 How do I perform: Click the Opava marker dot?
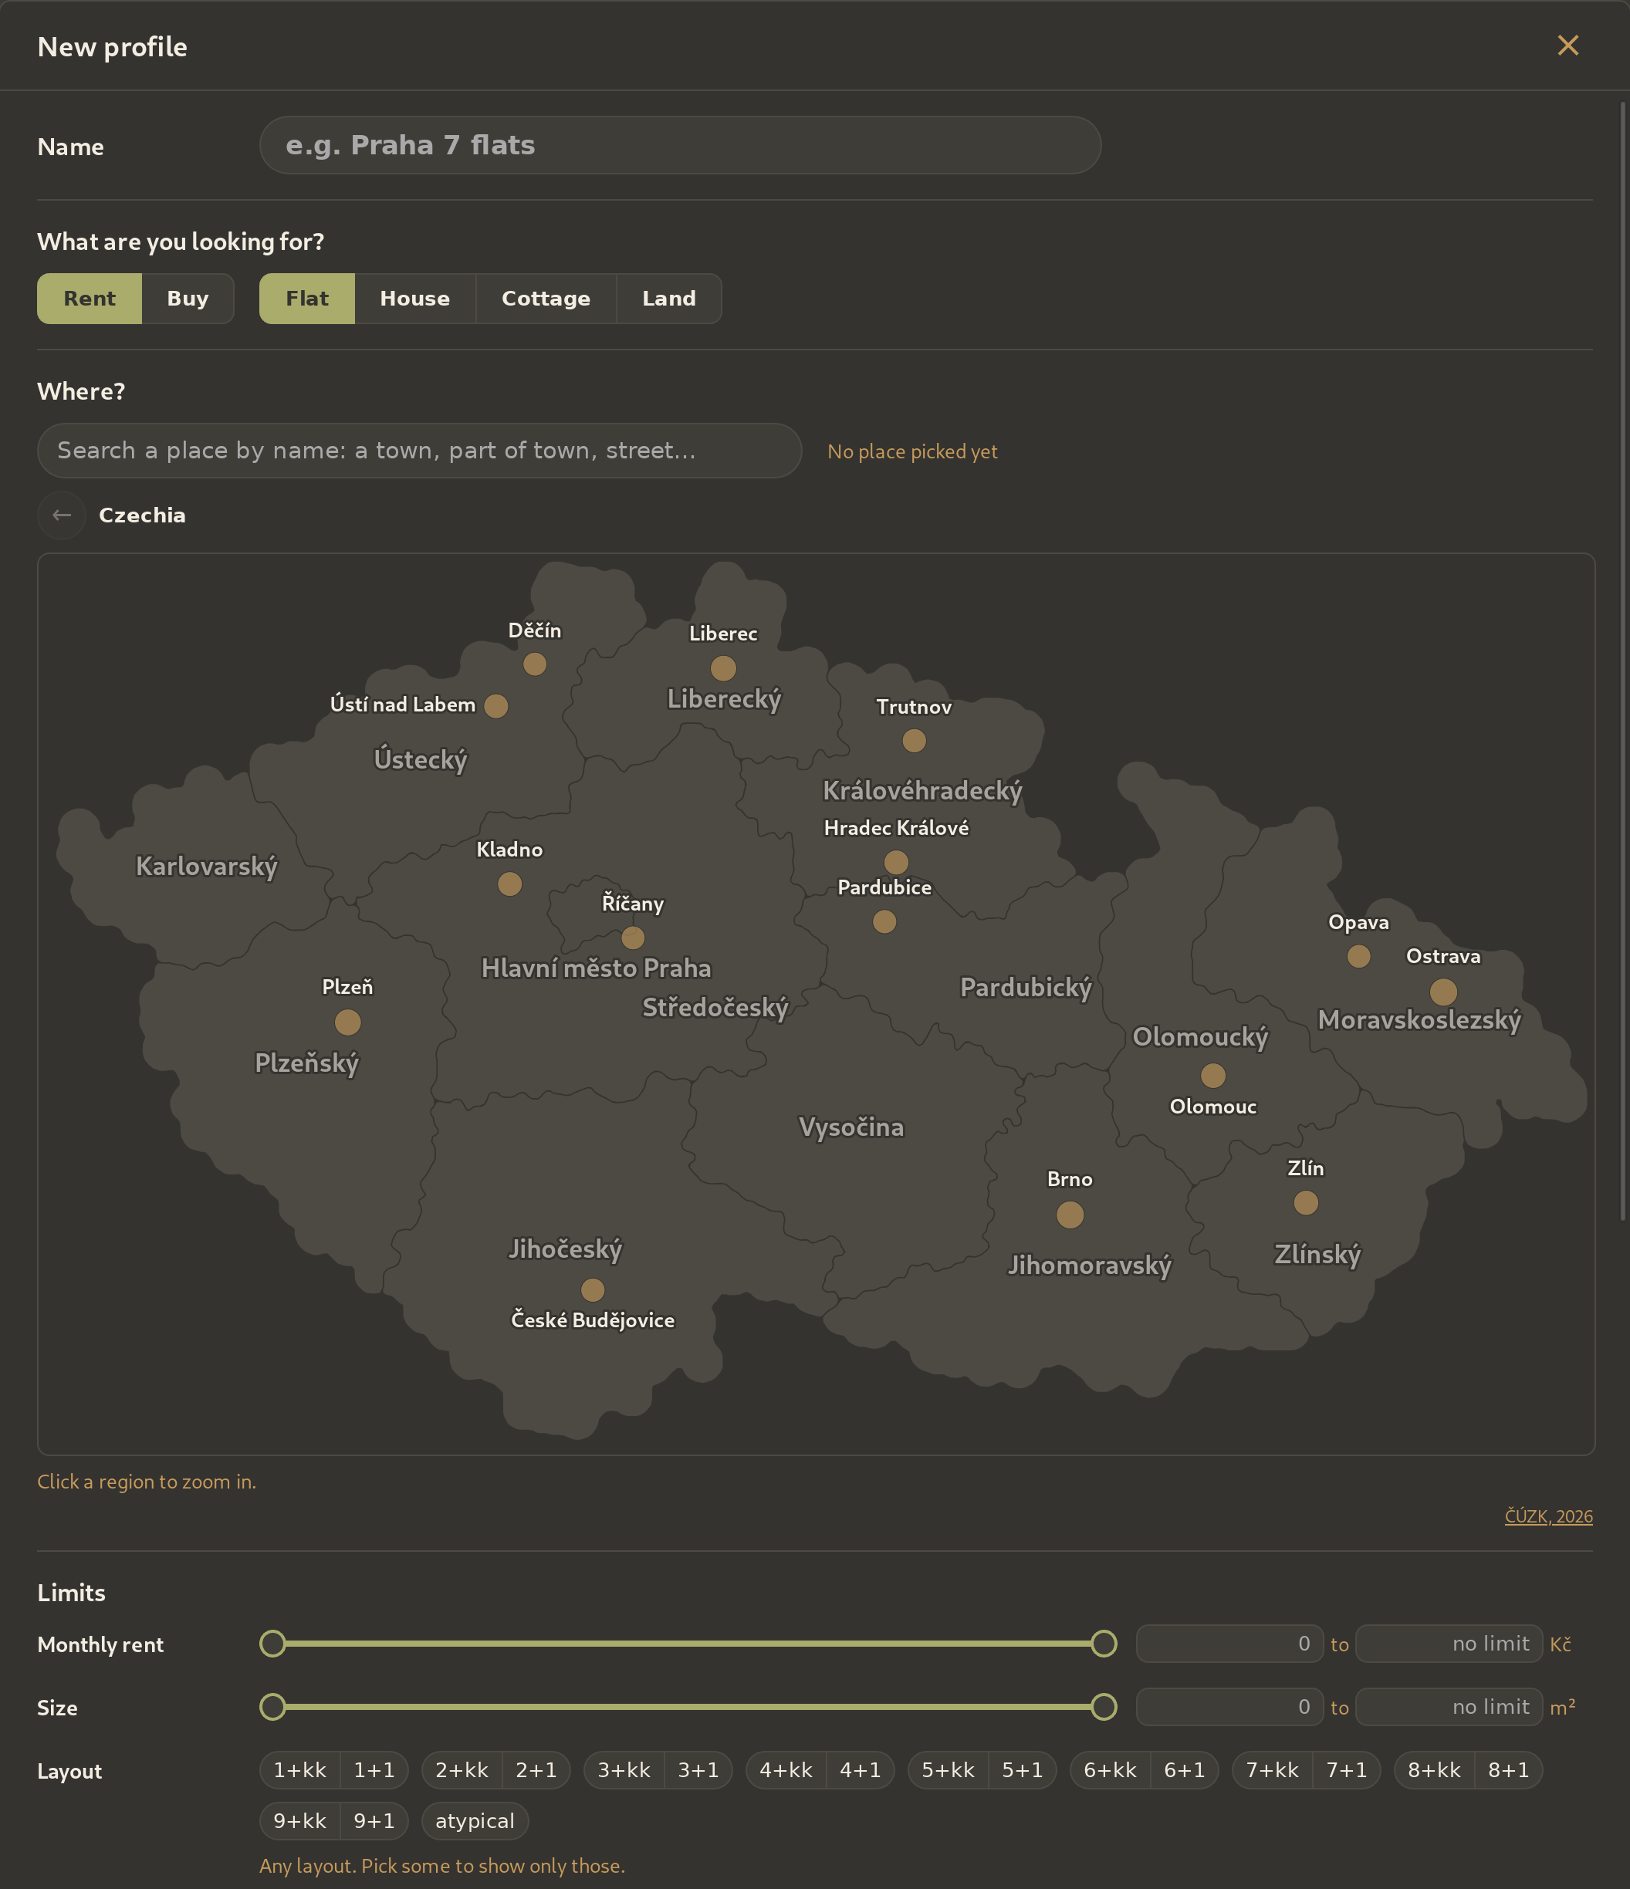(x=1358, y=955)
